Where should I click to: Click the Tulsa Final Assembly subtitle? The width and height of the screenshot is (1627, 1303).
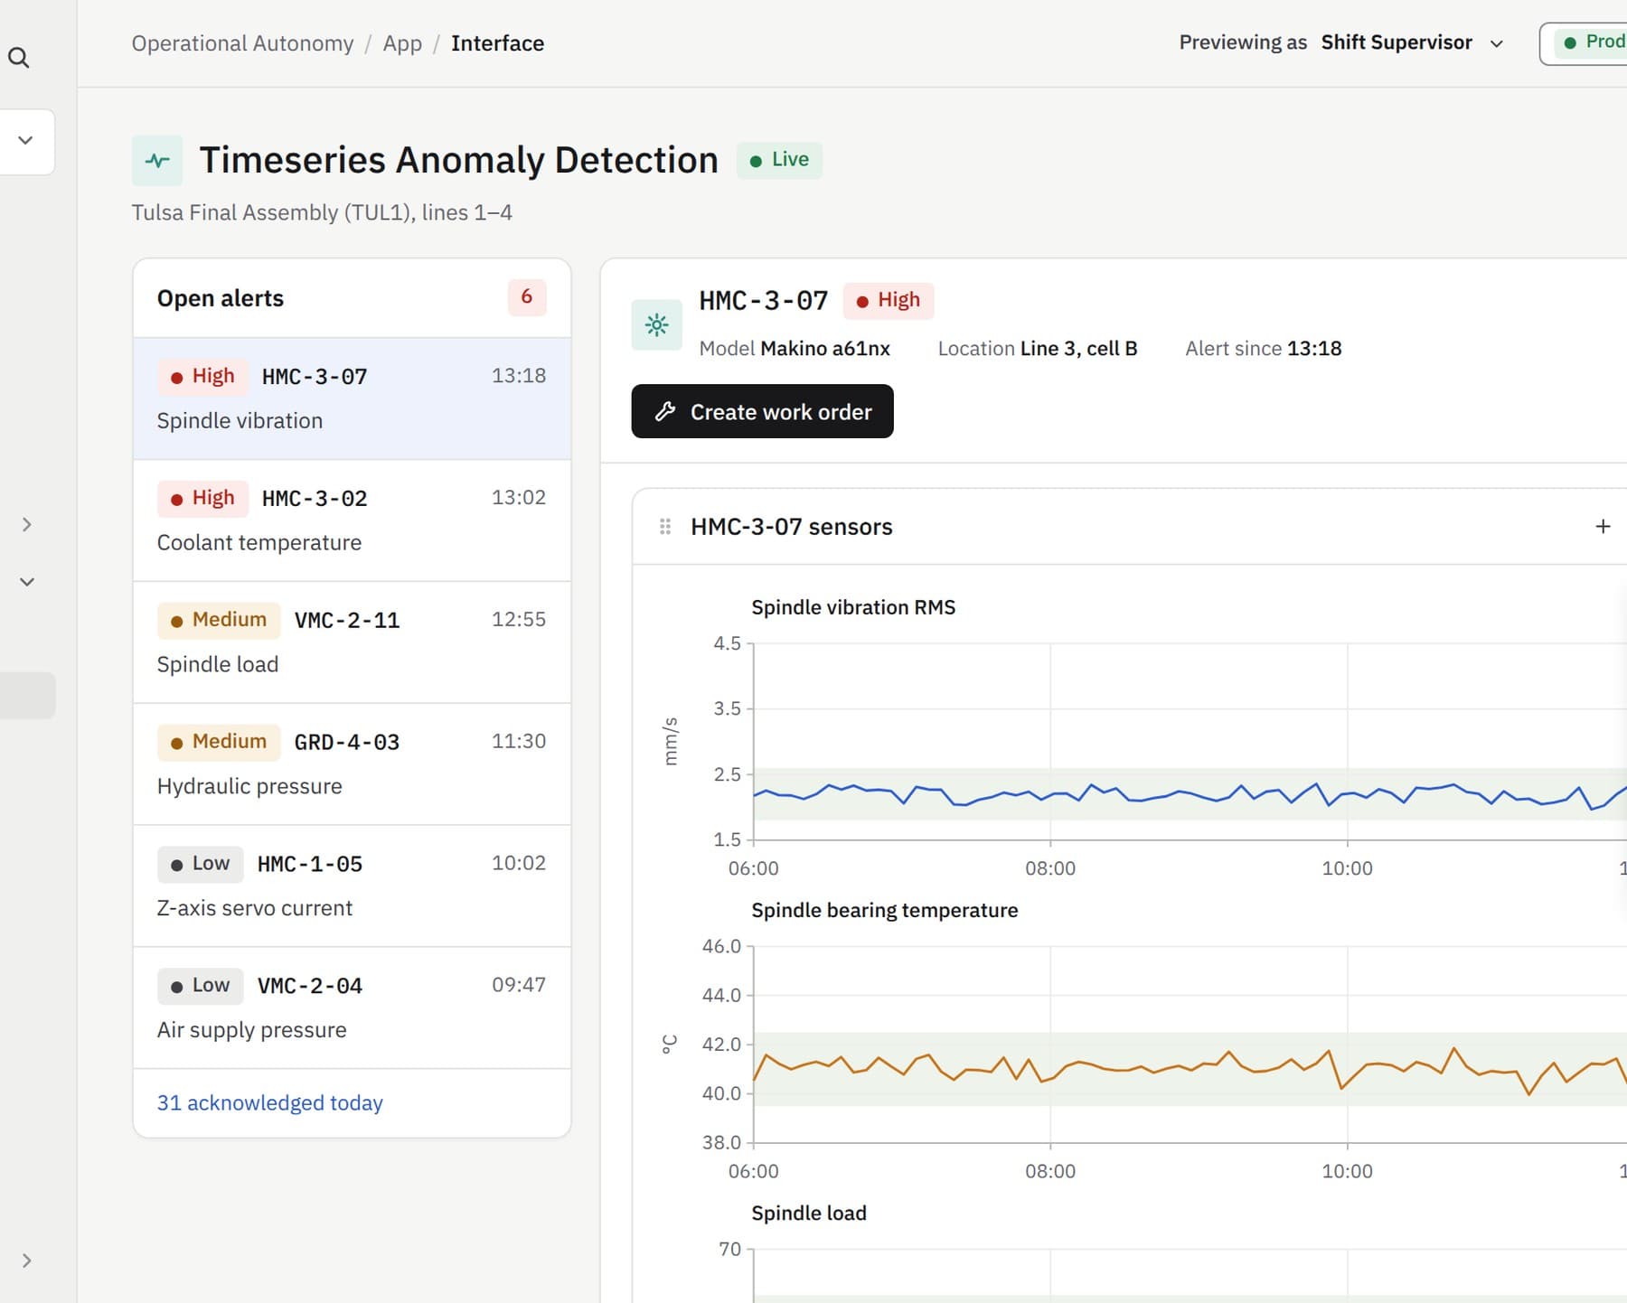(x=322, y=212)
